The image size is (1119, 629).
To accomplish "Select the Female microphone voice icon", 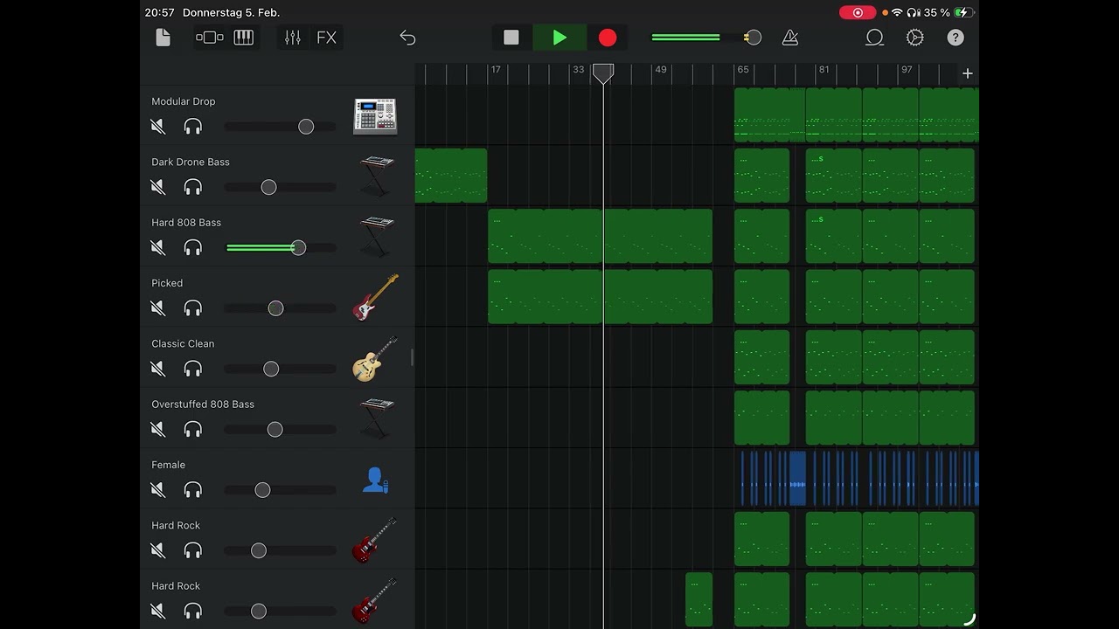I will (x=375, y=480).
